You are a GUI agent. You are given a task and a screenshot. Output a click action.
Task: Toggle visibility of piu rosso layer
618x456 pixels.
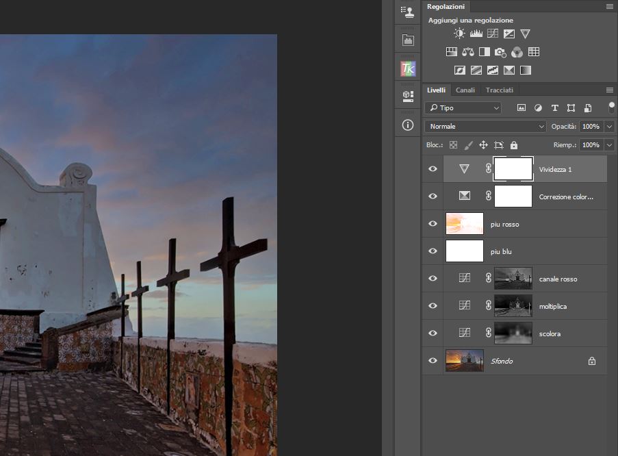[433, 224]
